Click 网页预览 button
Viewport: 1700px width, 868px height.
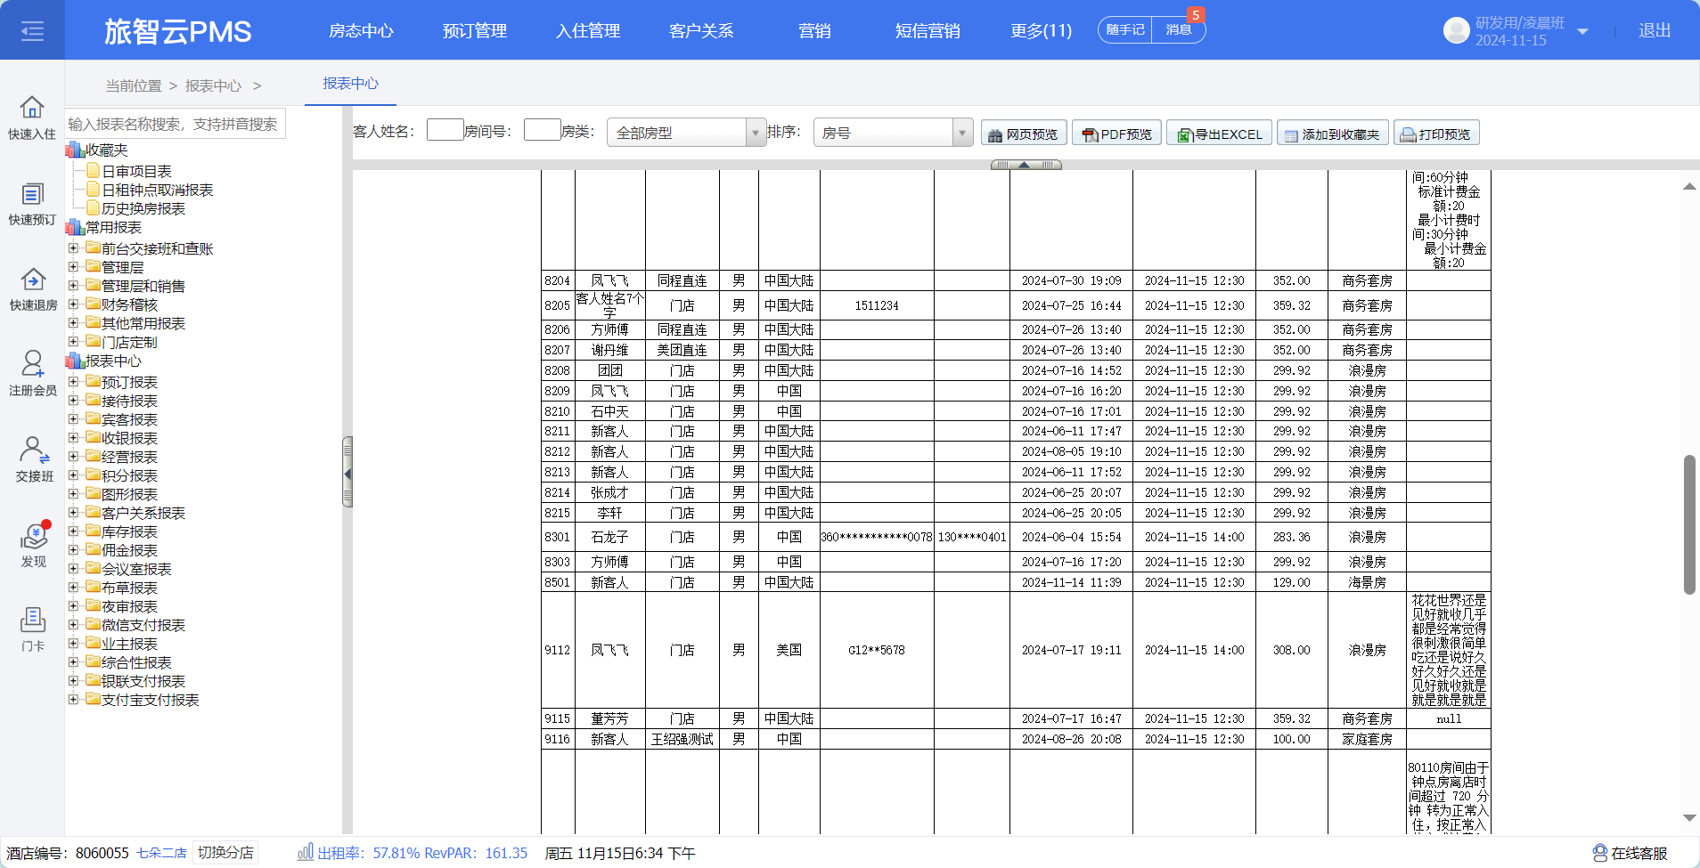pyautogui.click(x=1022, y=134)
